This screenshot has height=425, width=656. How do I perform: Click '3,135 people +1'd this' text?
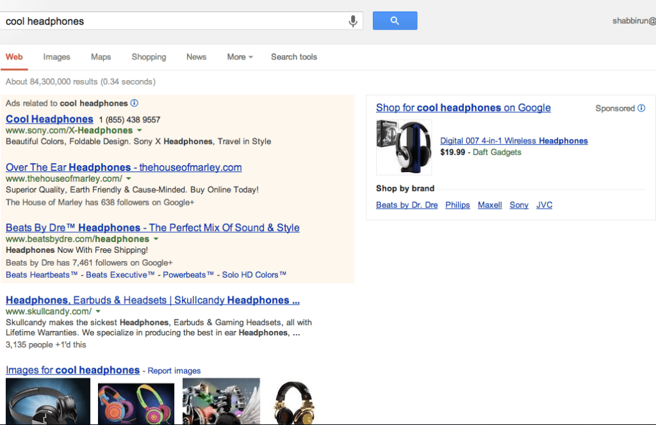tap(46, 345)
